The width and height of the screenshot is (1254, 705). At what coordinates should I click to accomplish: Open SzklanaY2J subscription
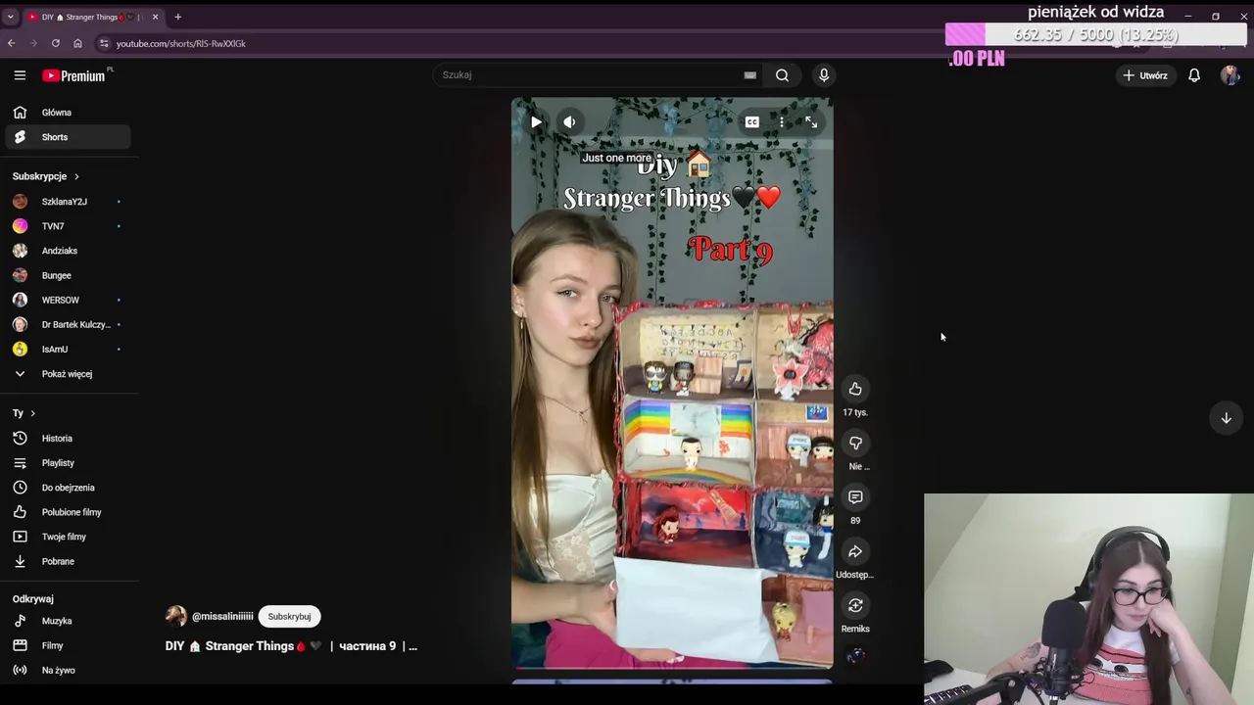(68, 202)
